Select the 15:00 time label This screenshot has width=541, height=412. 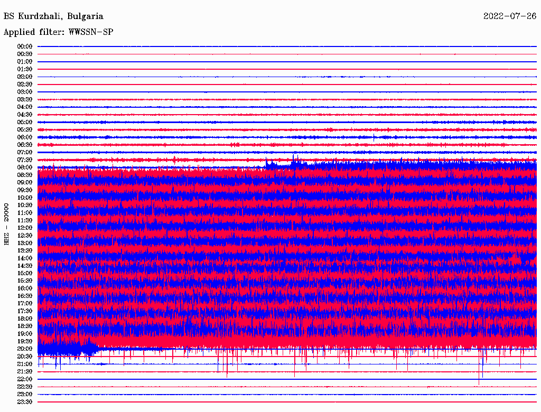[x=25, y=274]
